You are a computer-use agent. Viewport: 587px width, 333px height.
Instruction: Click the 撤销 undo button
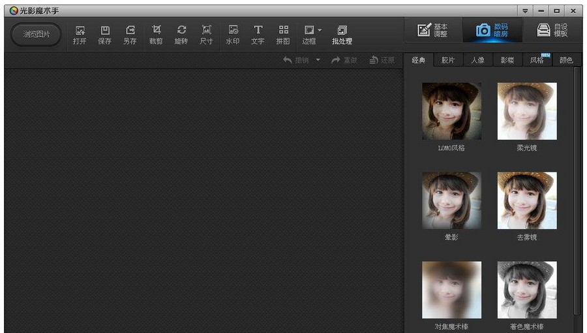pos(295,60)
